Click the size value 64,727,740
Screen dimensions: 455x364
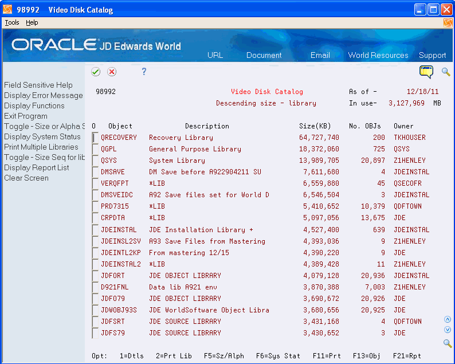click(x=319, y=138)
